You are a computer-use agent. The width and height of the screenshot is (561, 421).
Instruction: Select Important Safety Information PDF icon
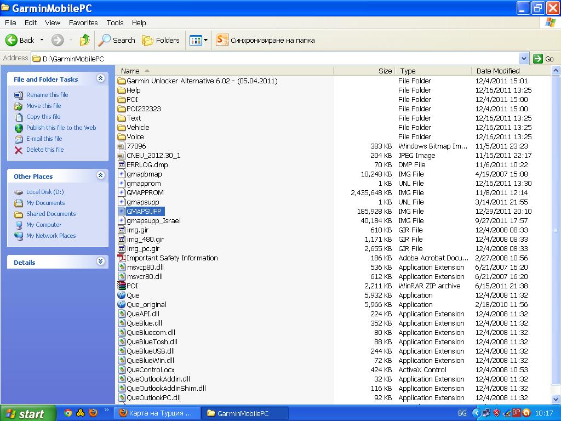[x=122, y=258]
